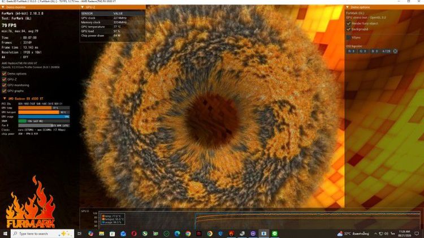
Task: Select the GPU temperature row in GPU-Z
Action: pyautogui.click(x=113, y=27)
